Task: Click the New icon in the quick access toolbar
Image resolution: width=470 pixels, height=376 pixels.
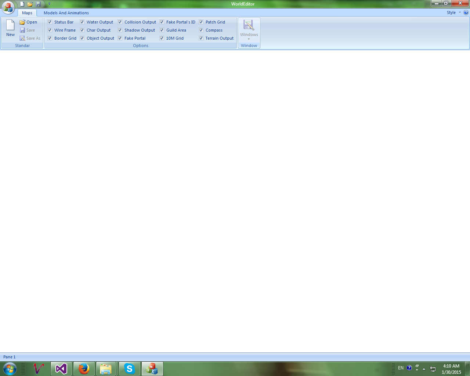Action: [x=22, y=4]
